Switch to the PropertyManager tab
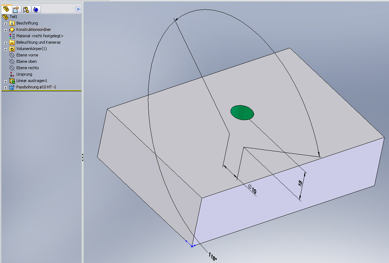389x263 pixels. 16,10
